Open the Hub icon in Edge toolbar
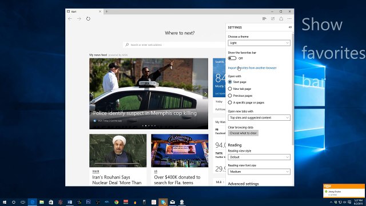This screenshot has width=366, height=206. [x=264, y=19]
